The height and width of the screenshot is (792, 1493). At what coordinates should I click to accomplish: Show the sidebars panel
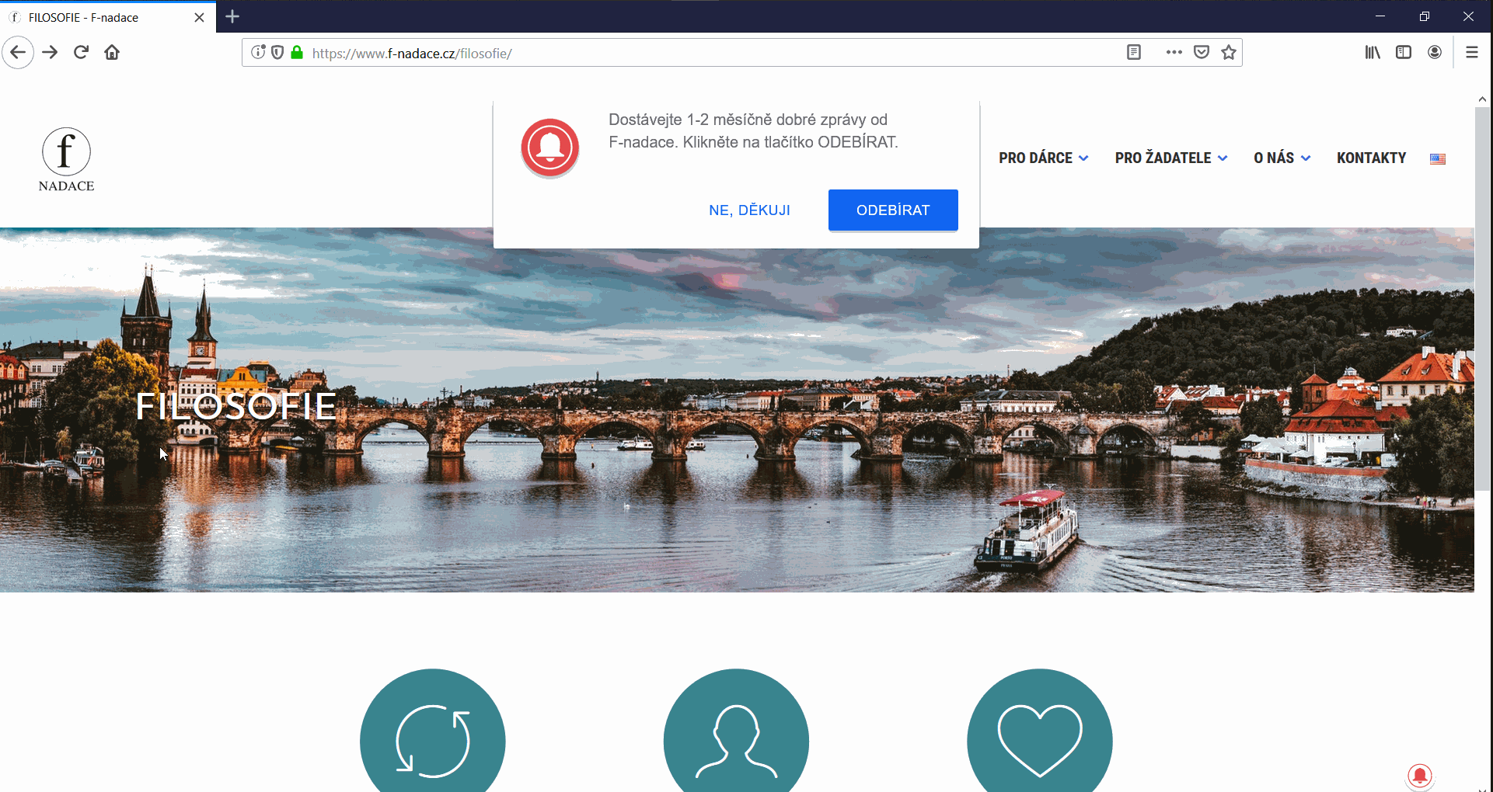click(1404, 53)
